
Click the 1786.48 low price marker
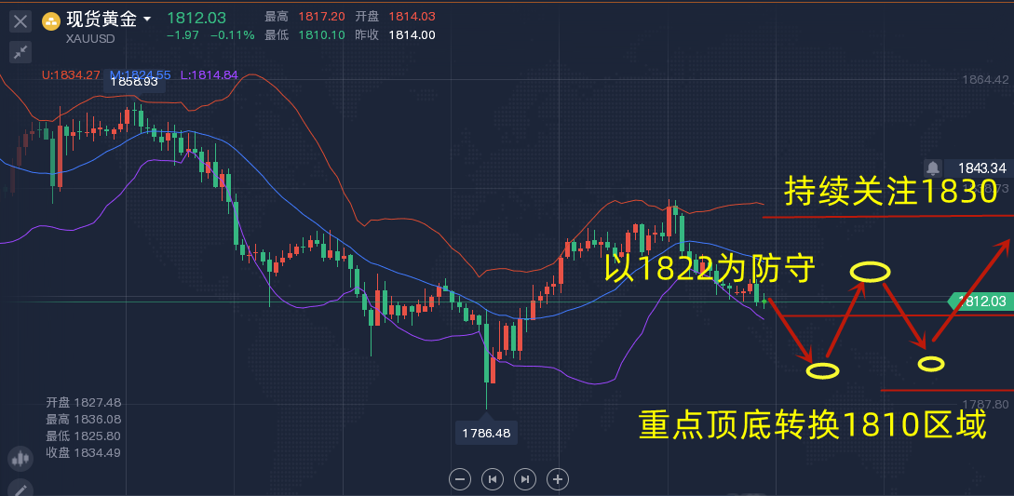click(x=486, y=433)
